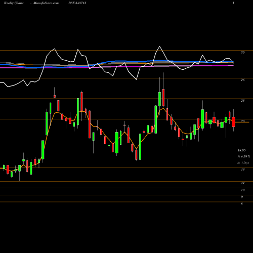253x253 pixels.
Task: Click the price axis label 26
Action: (242, 80)
